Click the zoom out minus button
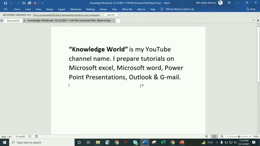Viewport: 260px width, 146px height. (x=227, y=137)
